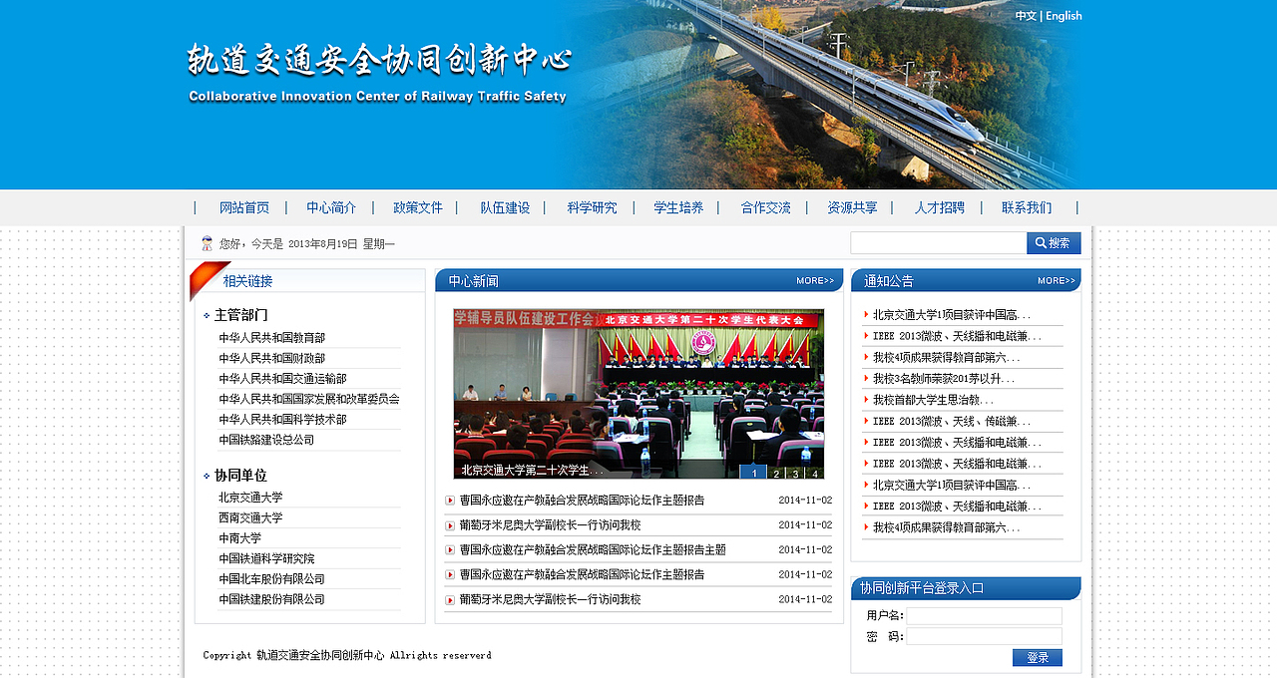This screenshot has height=678, width=1277.
Task: Click the 登录 button
Action: (x=1038, y=658)
